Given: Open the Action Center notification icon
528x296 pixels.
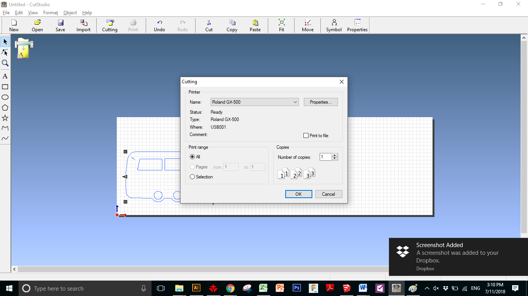Looking at the screenshot, I should [515, 288].
